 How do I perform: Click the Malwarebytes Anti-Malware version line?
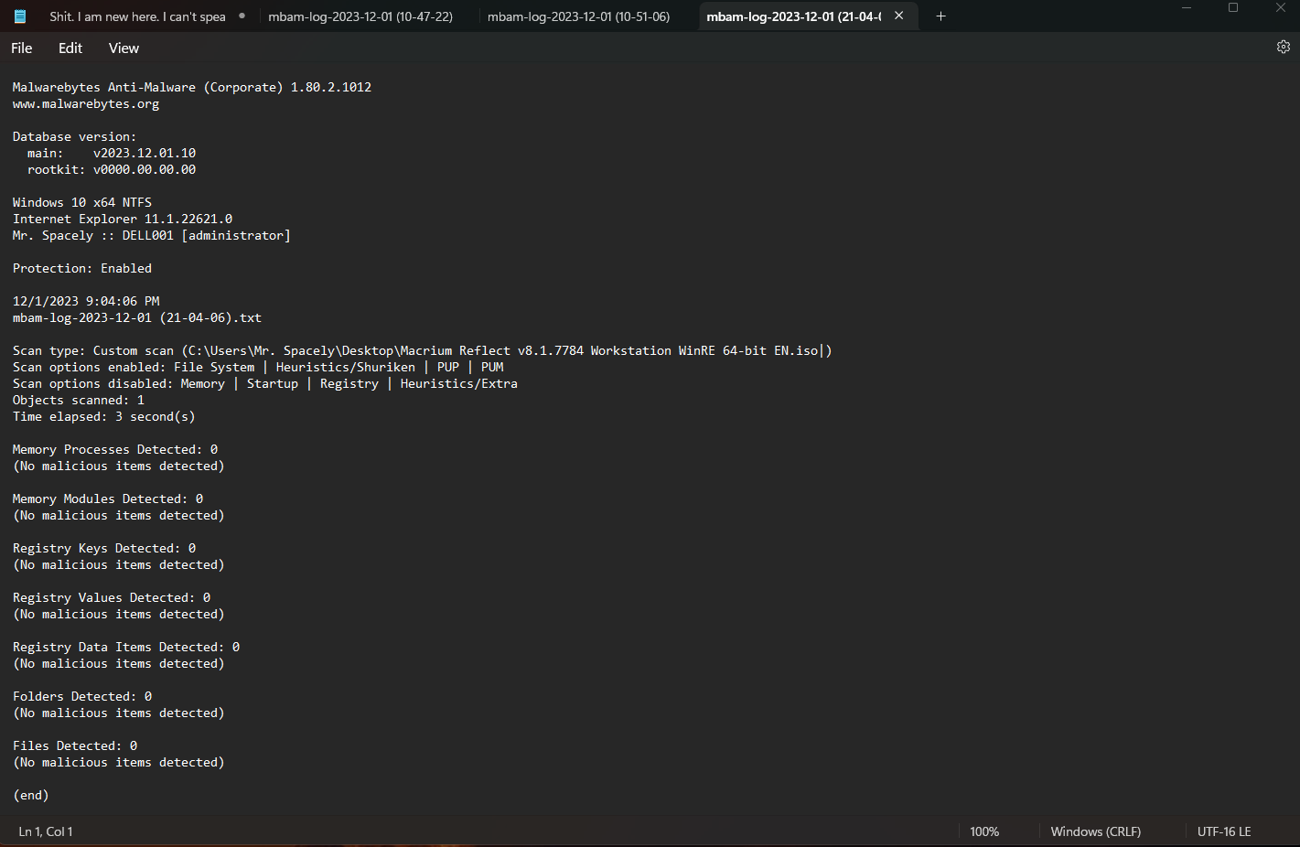tap(192, 88)
